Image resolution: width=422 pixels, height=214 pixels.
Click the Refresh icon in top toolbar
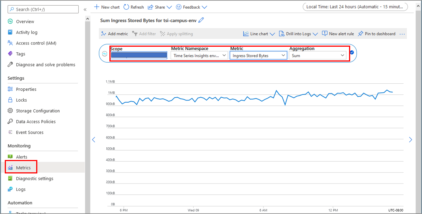[x=126, y=7]
